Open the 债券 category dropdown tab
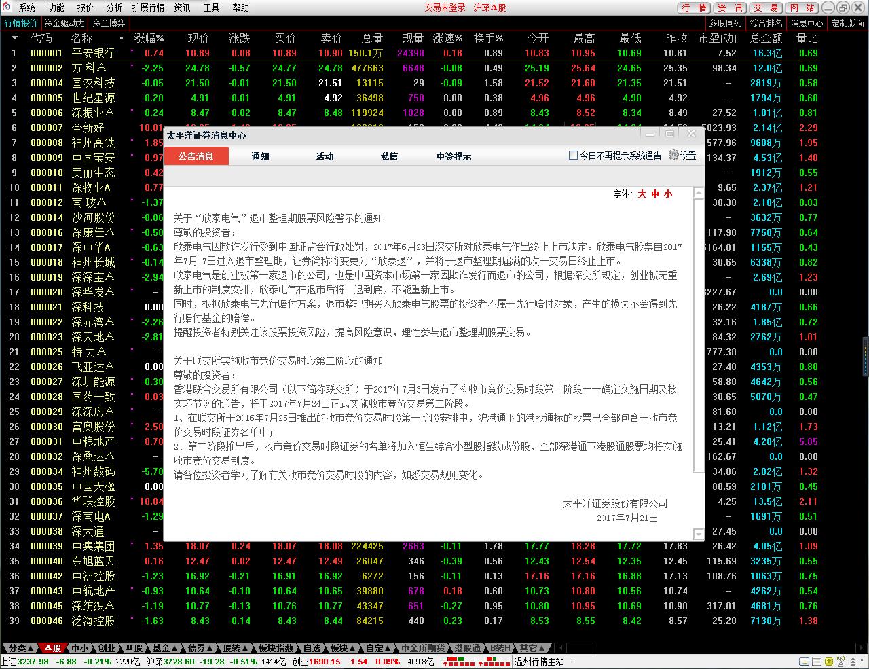 (x=201, y=648)
